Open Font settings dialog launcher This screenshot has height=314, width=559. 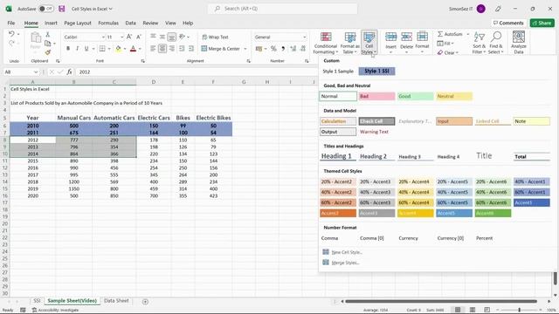[143, 61]
